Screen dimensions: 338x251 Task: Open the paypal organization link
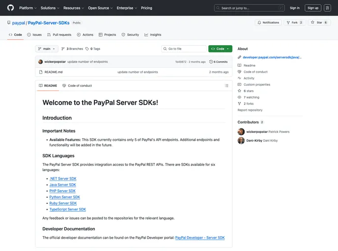19,23
